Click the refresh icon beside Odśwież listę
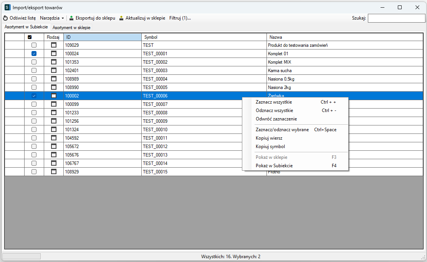This screenshot has width=427, height=262. click(x=5, y=18)
